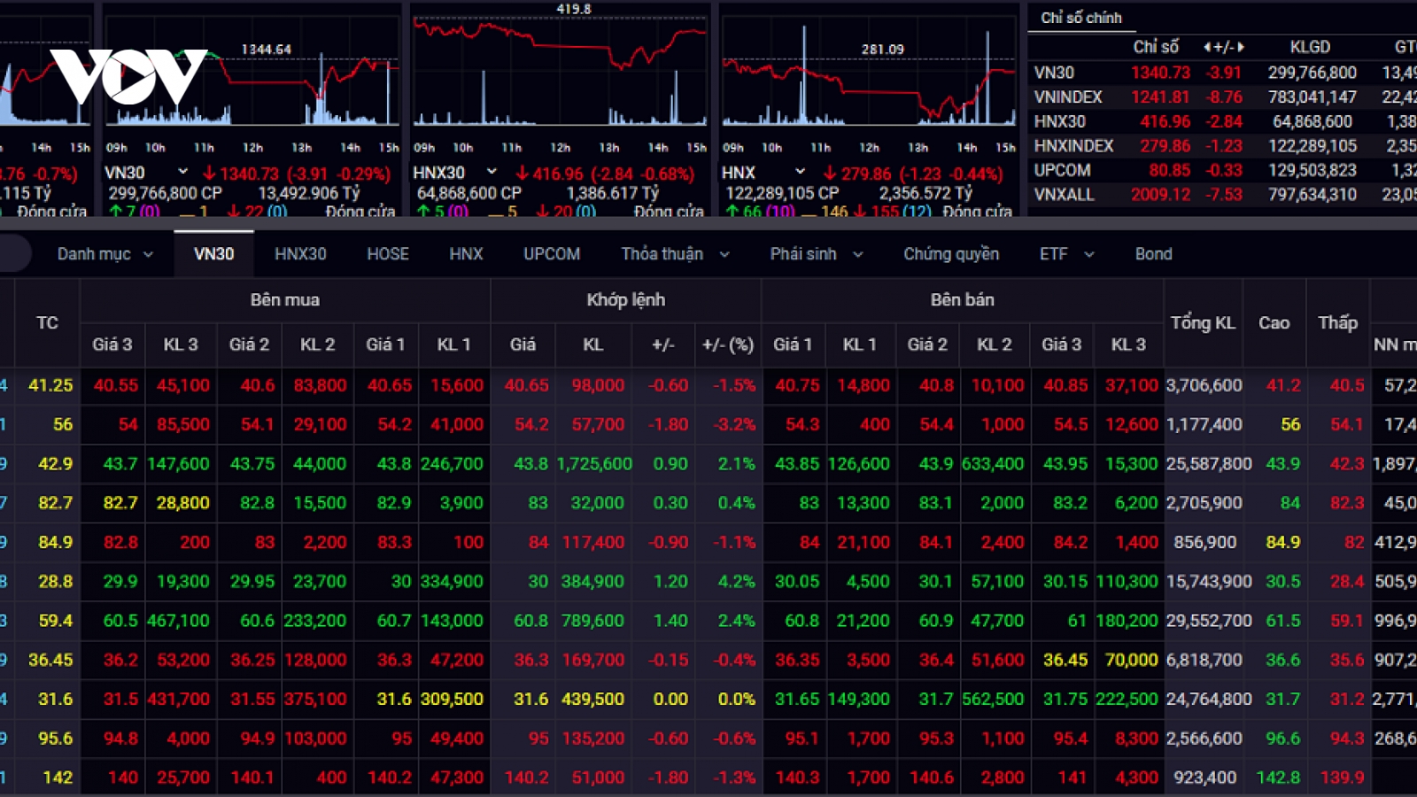Open the HOSE tab
Viewport: 1417px width, 797px height.
pyautogui.click(x=388, y=254)
